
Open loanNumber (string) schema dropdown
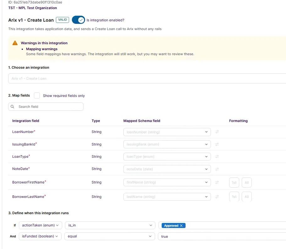pos(167,132)
